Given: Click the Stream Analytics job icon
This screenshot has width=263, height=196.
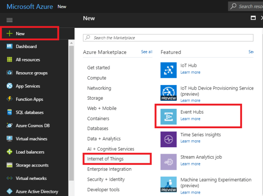Looking at the screenshot, I should click(x=168, y=162).
